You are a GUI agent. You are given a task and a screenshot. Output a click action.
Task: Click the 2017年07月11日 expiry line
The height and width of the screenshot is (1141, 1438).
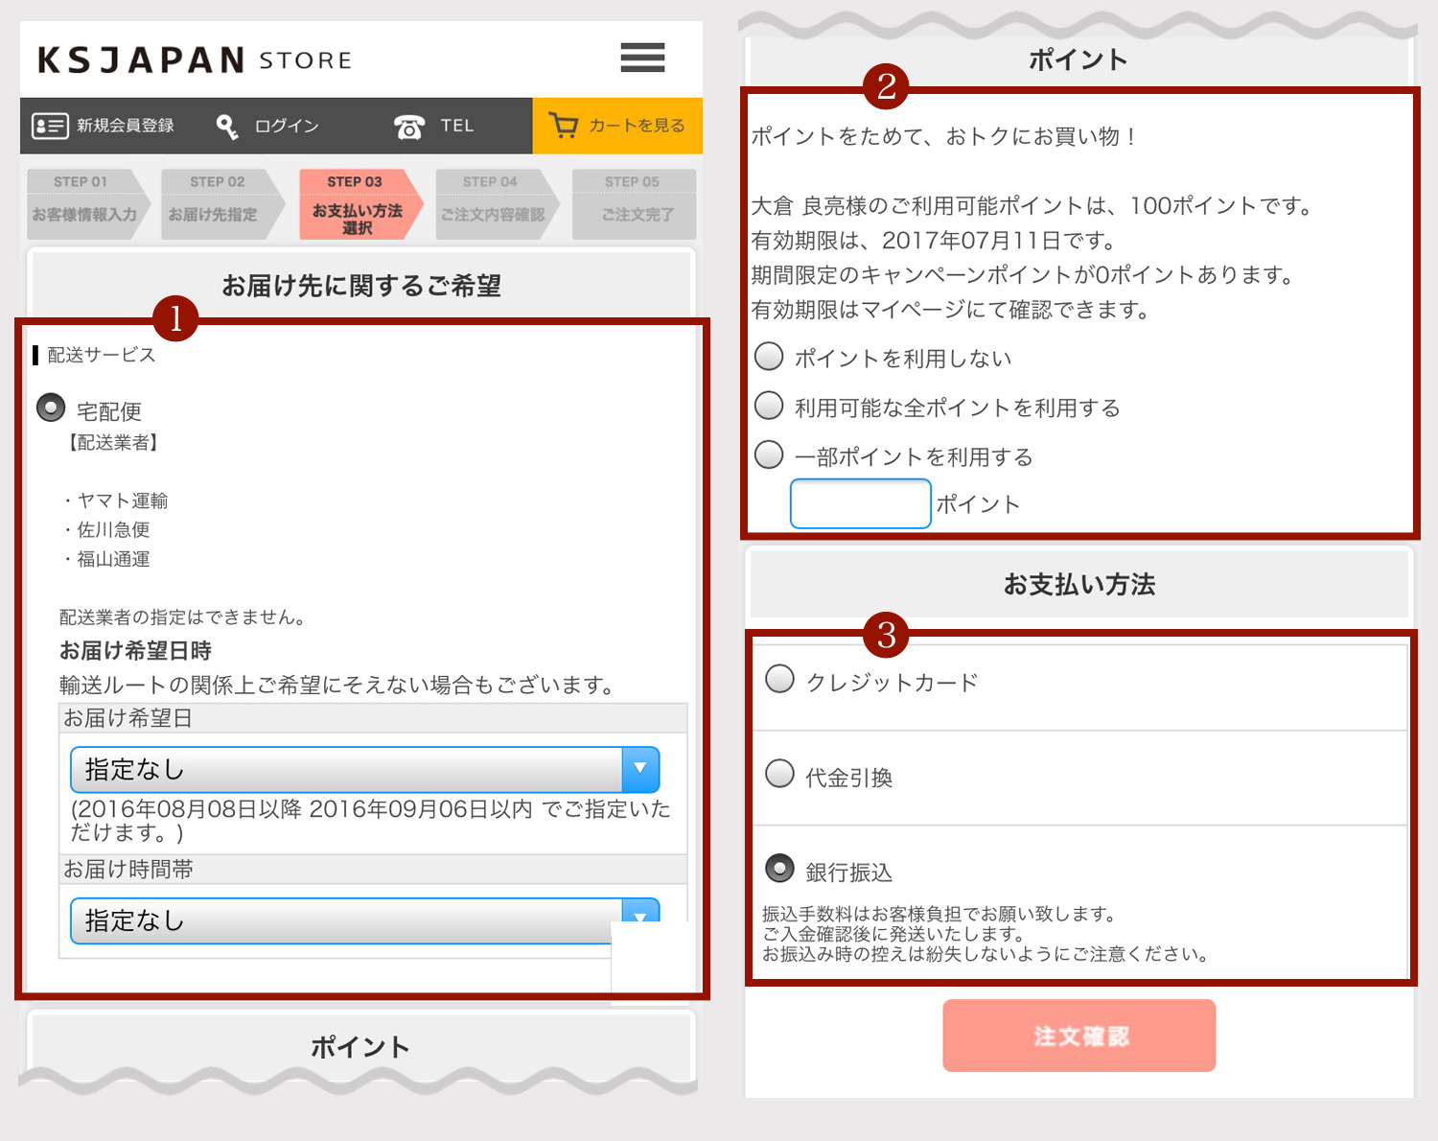(934, 241)
